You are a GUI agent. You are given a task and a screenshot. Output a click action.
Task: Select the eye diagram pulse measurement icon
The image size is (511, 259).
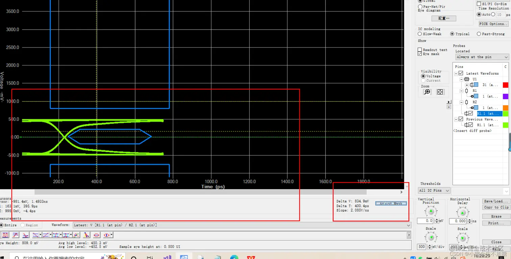5,235
